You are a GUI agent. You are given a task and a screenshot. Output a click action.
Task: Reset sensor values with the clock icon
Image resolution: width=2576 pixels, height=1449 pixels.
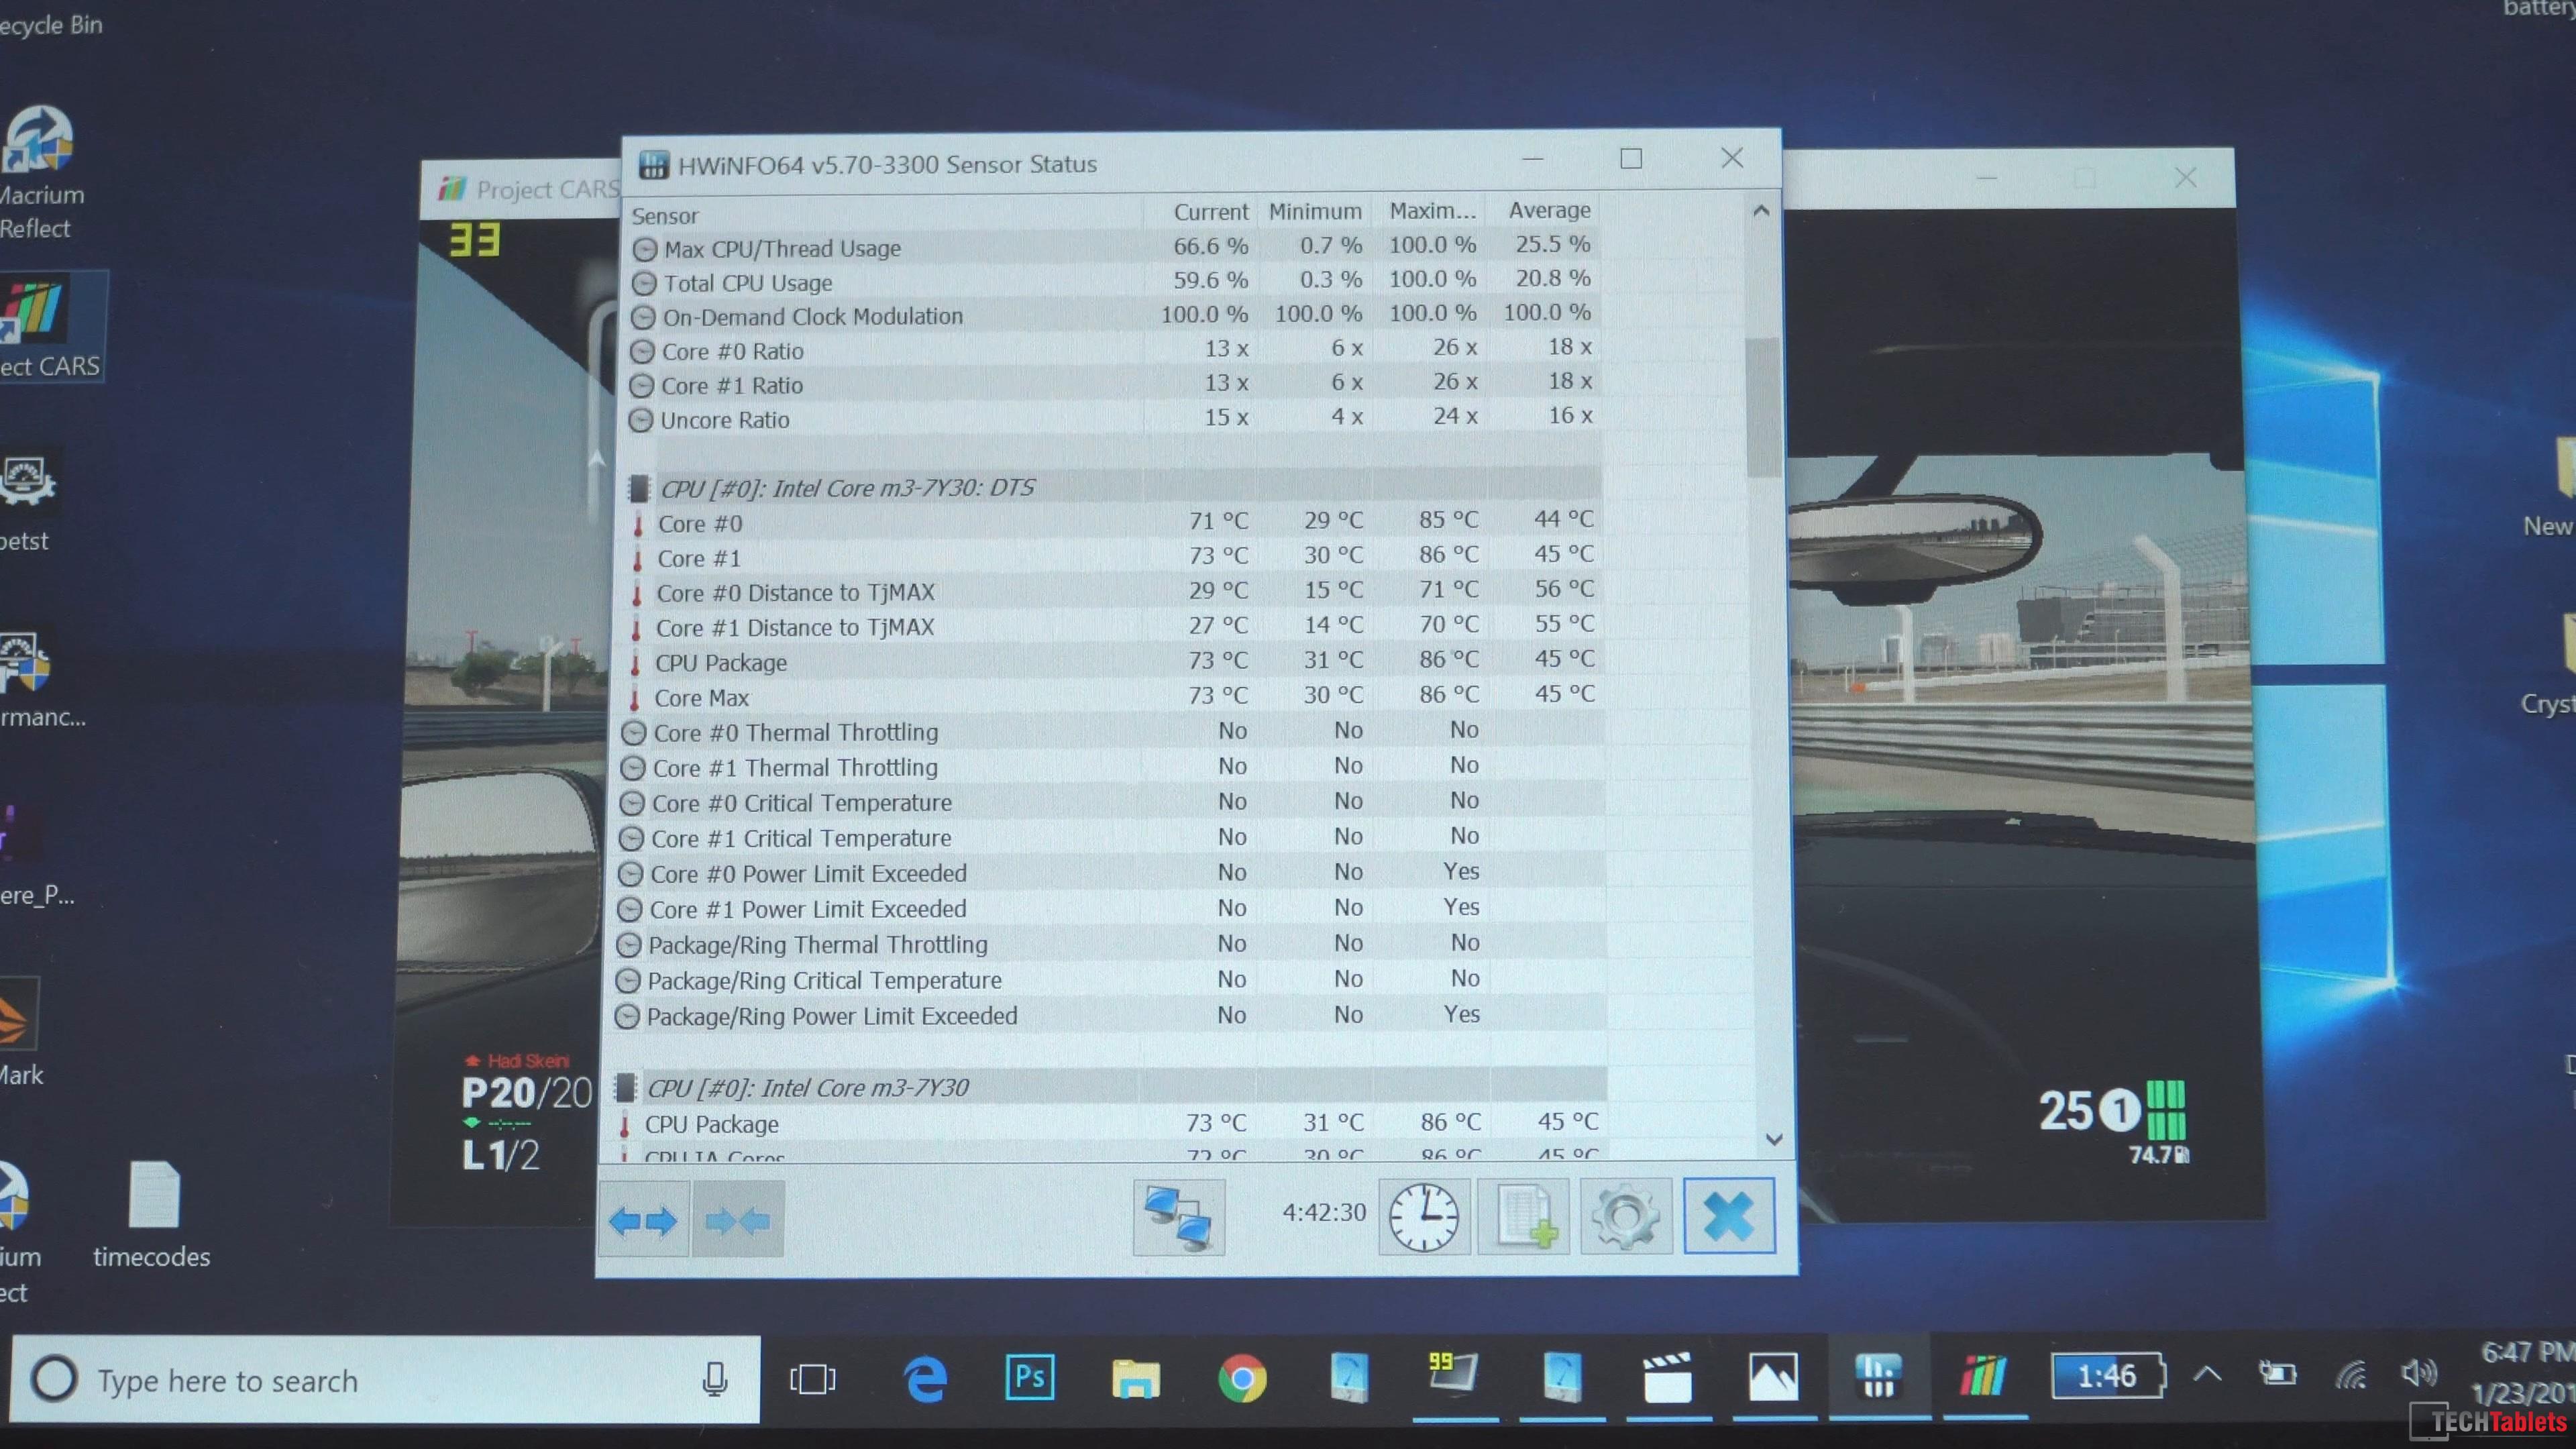(x=1424, y=1216)
